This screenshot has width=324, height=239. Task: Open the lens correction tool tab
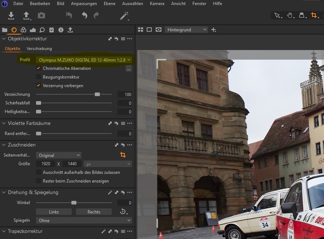click(14, 30)
